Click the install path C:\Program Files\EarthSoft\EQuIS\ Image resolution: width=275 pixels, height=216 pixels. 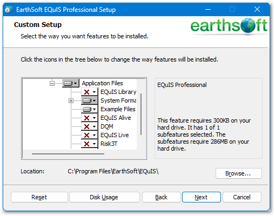click(x=113, y=171)
